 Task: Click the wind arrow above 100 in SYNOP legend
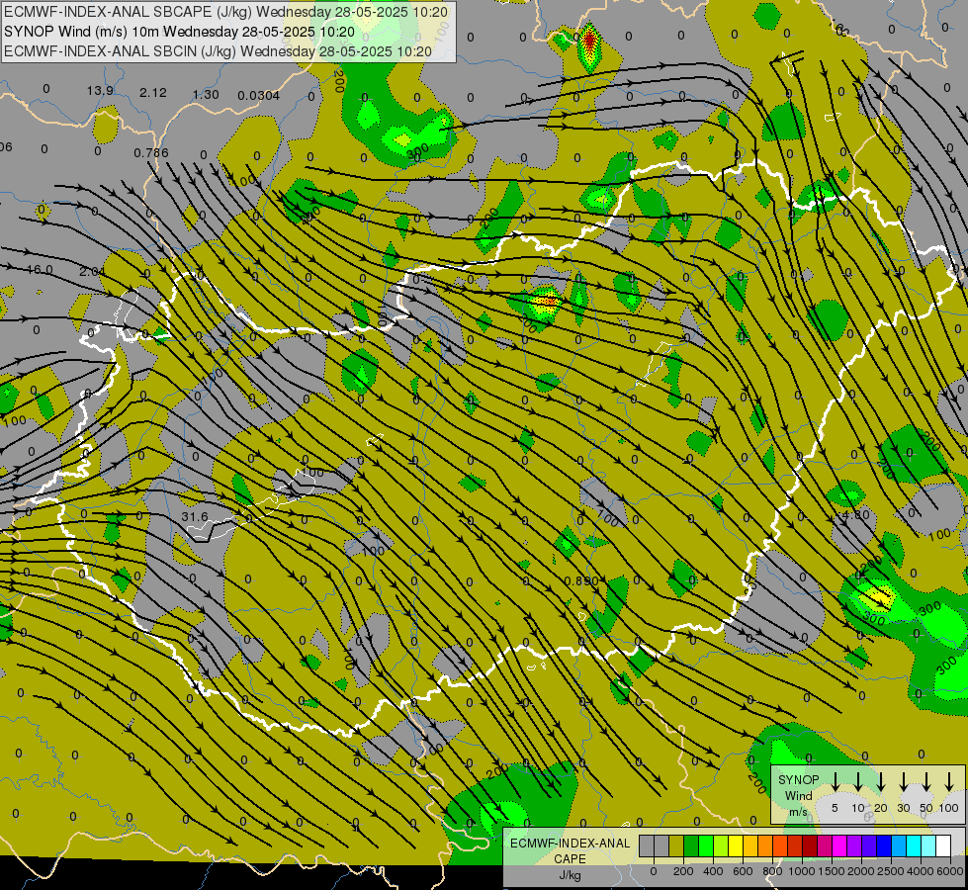pyautogui.click(x=949, y=781)
